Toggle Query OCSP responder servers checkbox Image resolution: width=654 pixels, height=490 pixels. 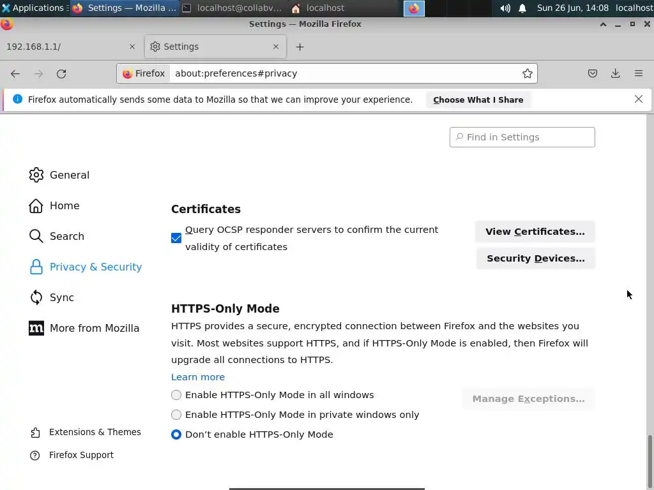click(x=176, y=238)
